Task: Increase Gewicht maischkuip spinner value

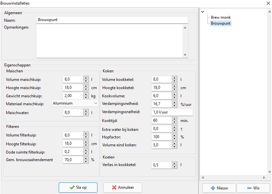Action: (86, 94)
